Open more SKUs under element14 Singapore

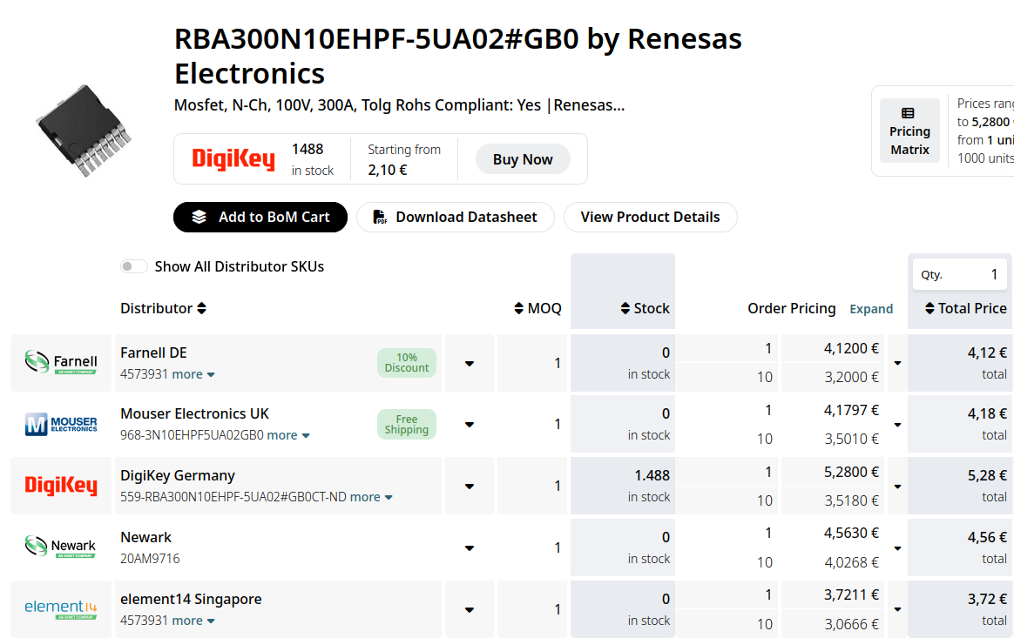click(193, 621)
